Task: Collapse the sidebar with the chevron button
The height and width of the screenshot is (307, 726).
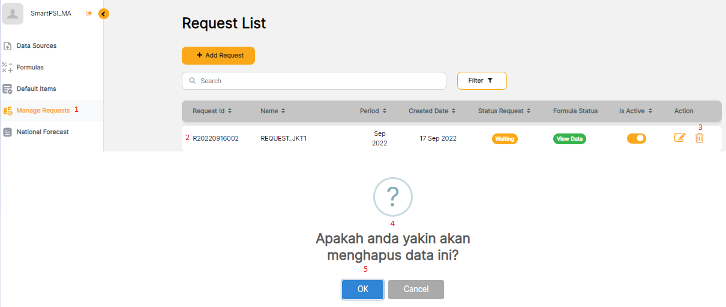Action: pos(104,14)
